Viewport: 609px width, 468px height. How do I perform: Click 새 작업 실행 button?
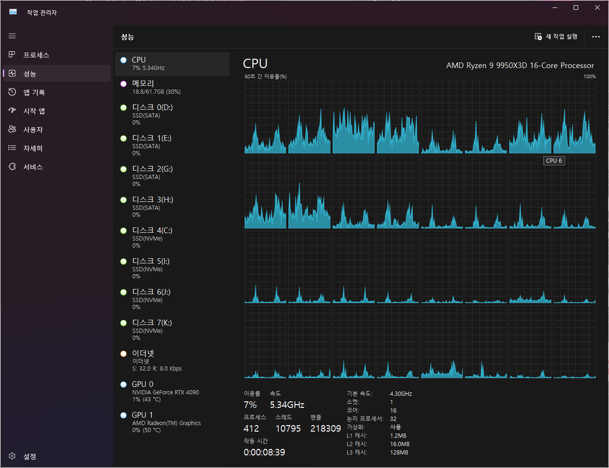[556, 37]
